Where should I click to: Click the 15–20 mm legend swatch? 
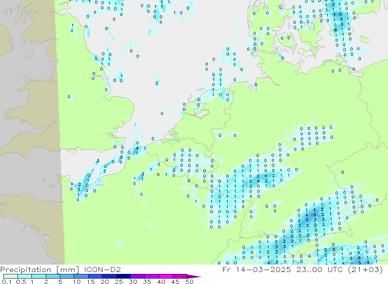tap(95, 276)
